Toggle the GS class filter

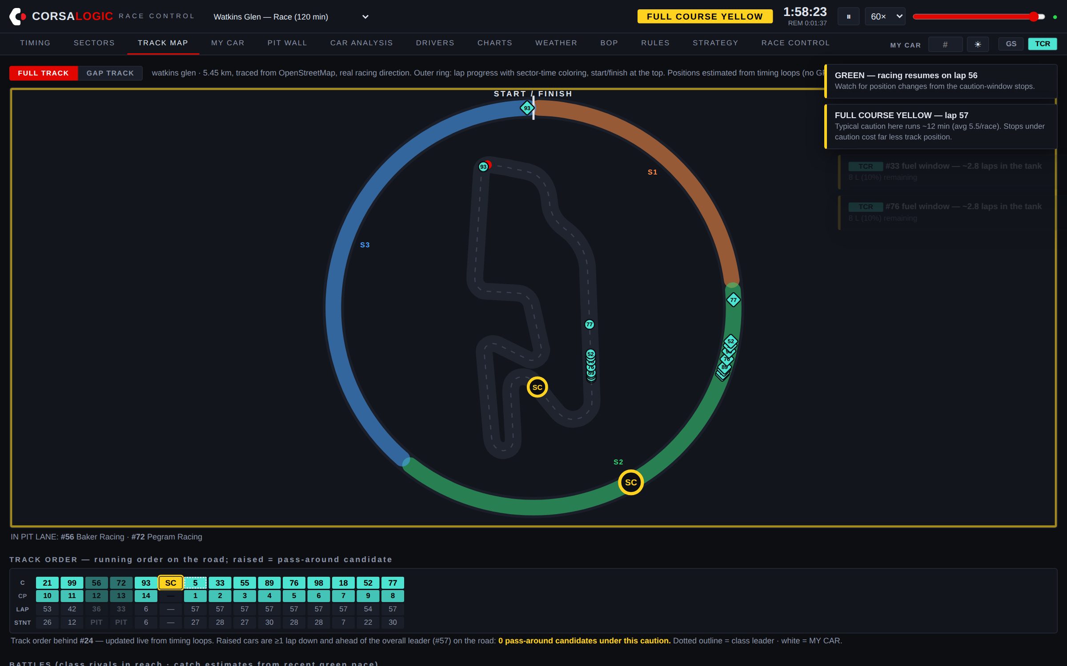tap(1011, 44)
